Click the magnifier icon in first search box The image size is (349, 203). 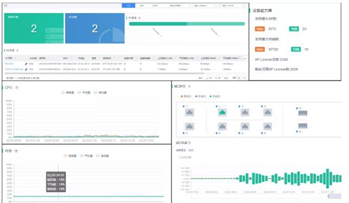pos(215,5)
